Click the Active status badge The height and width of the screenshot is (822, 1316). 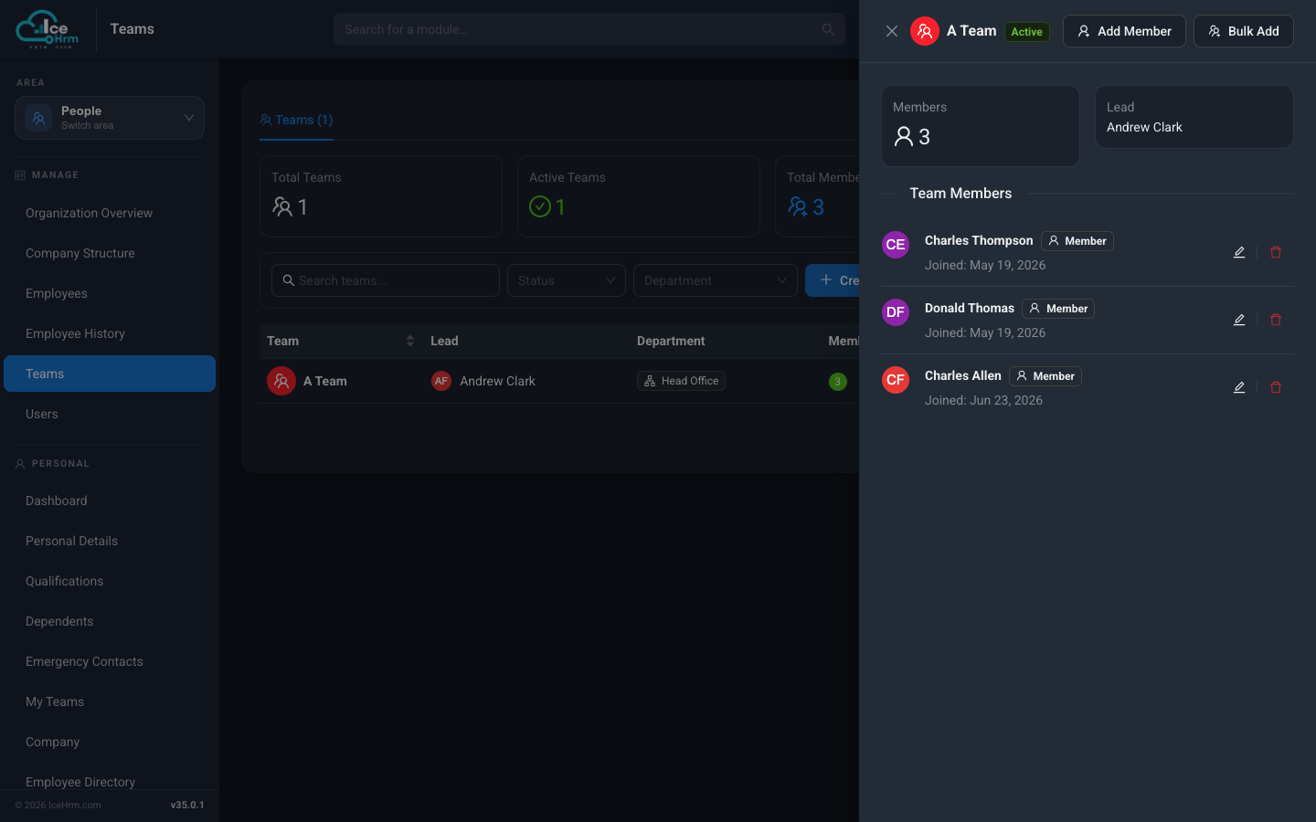click(x=1027, y=32)
